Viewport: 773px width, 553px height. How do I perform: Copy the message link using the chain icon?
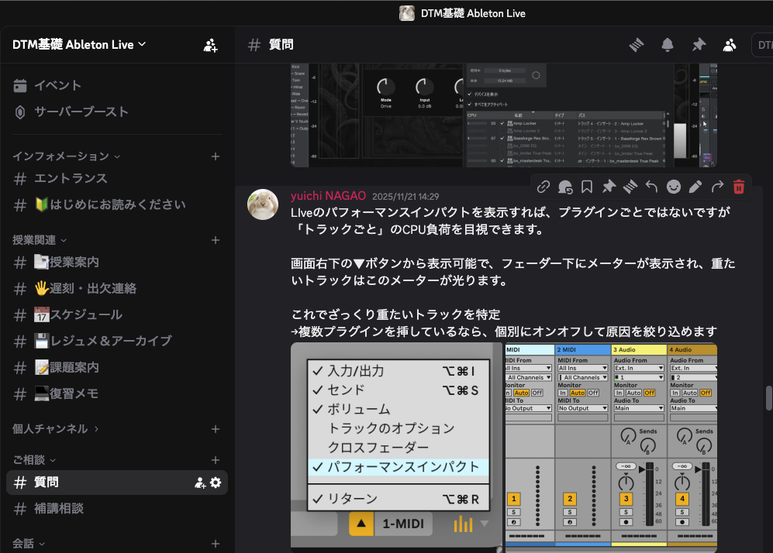coord(544,186)
